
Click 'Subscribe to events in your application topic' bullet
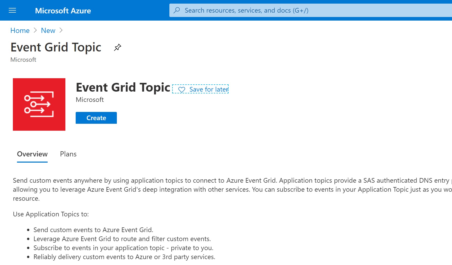(124, 248)
